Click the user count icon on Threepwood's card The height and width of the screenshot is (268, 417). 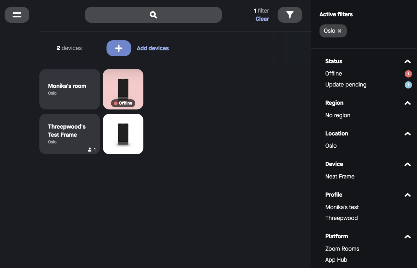pos(90,149)
